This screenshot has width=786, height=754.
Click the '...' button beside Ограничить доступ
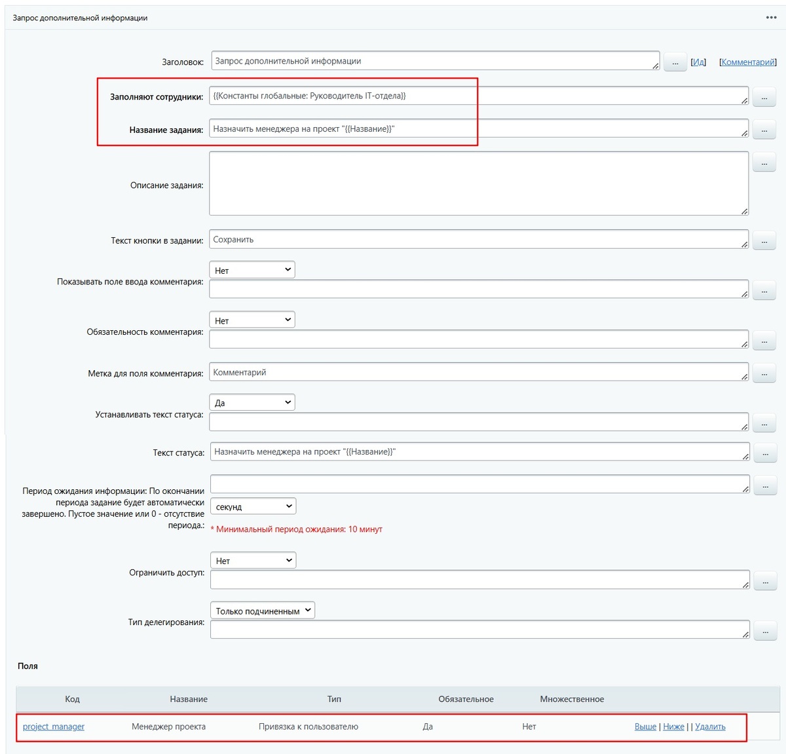[x=766, y=581]
